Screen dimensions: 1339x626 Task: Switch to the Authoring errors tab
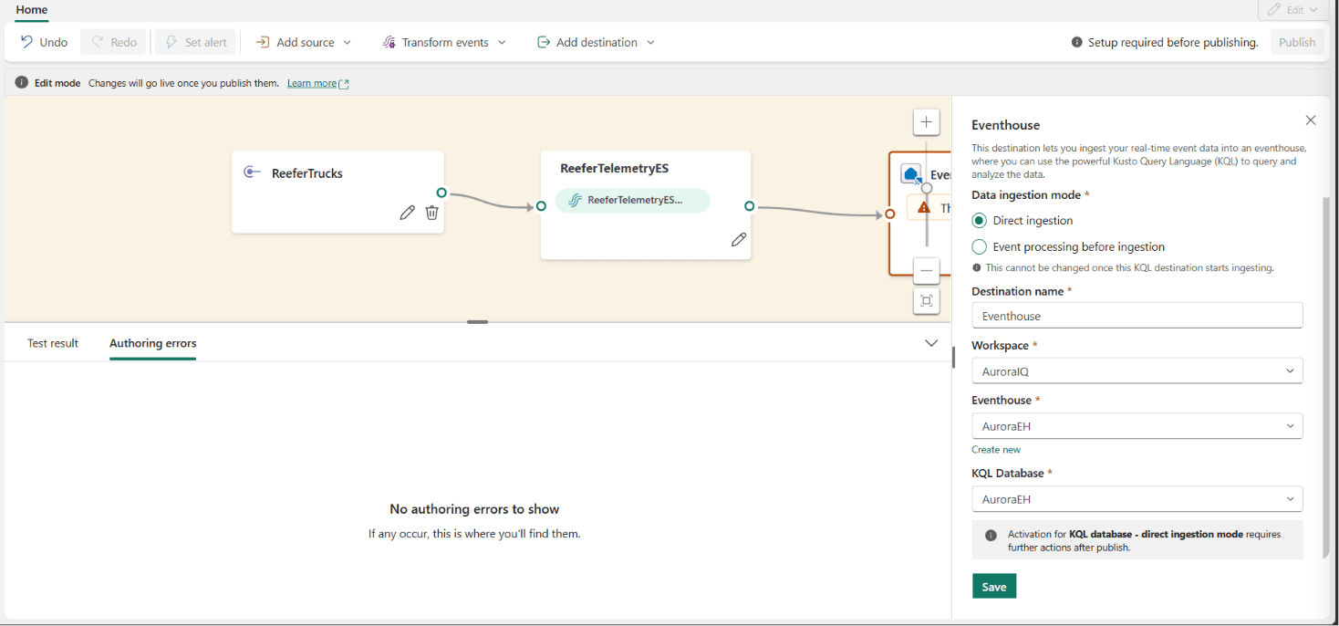pos(152,343)
